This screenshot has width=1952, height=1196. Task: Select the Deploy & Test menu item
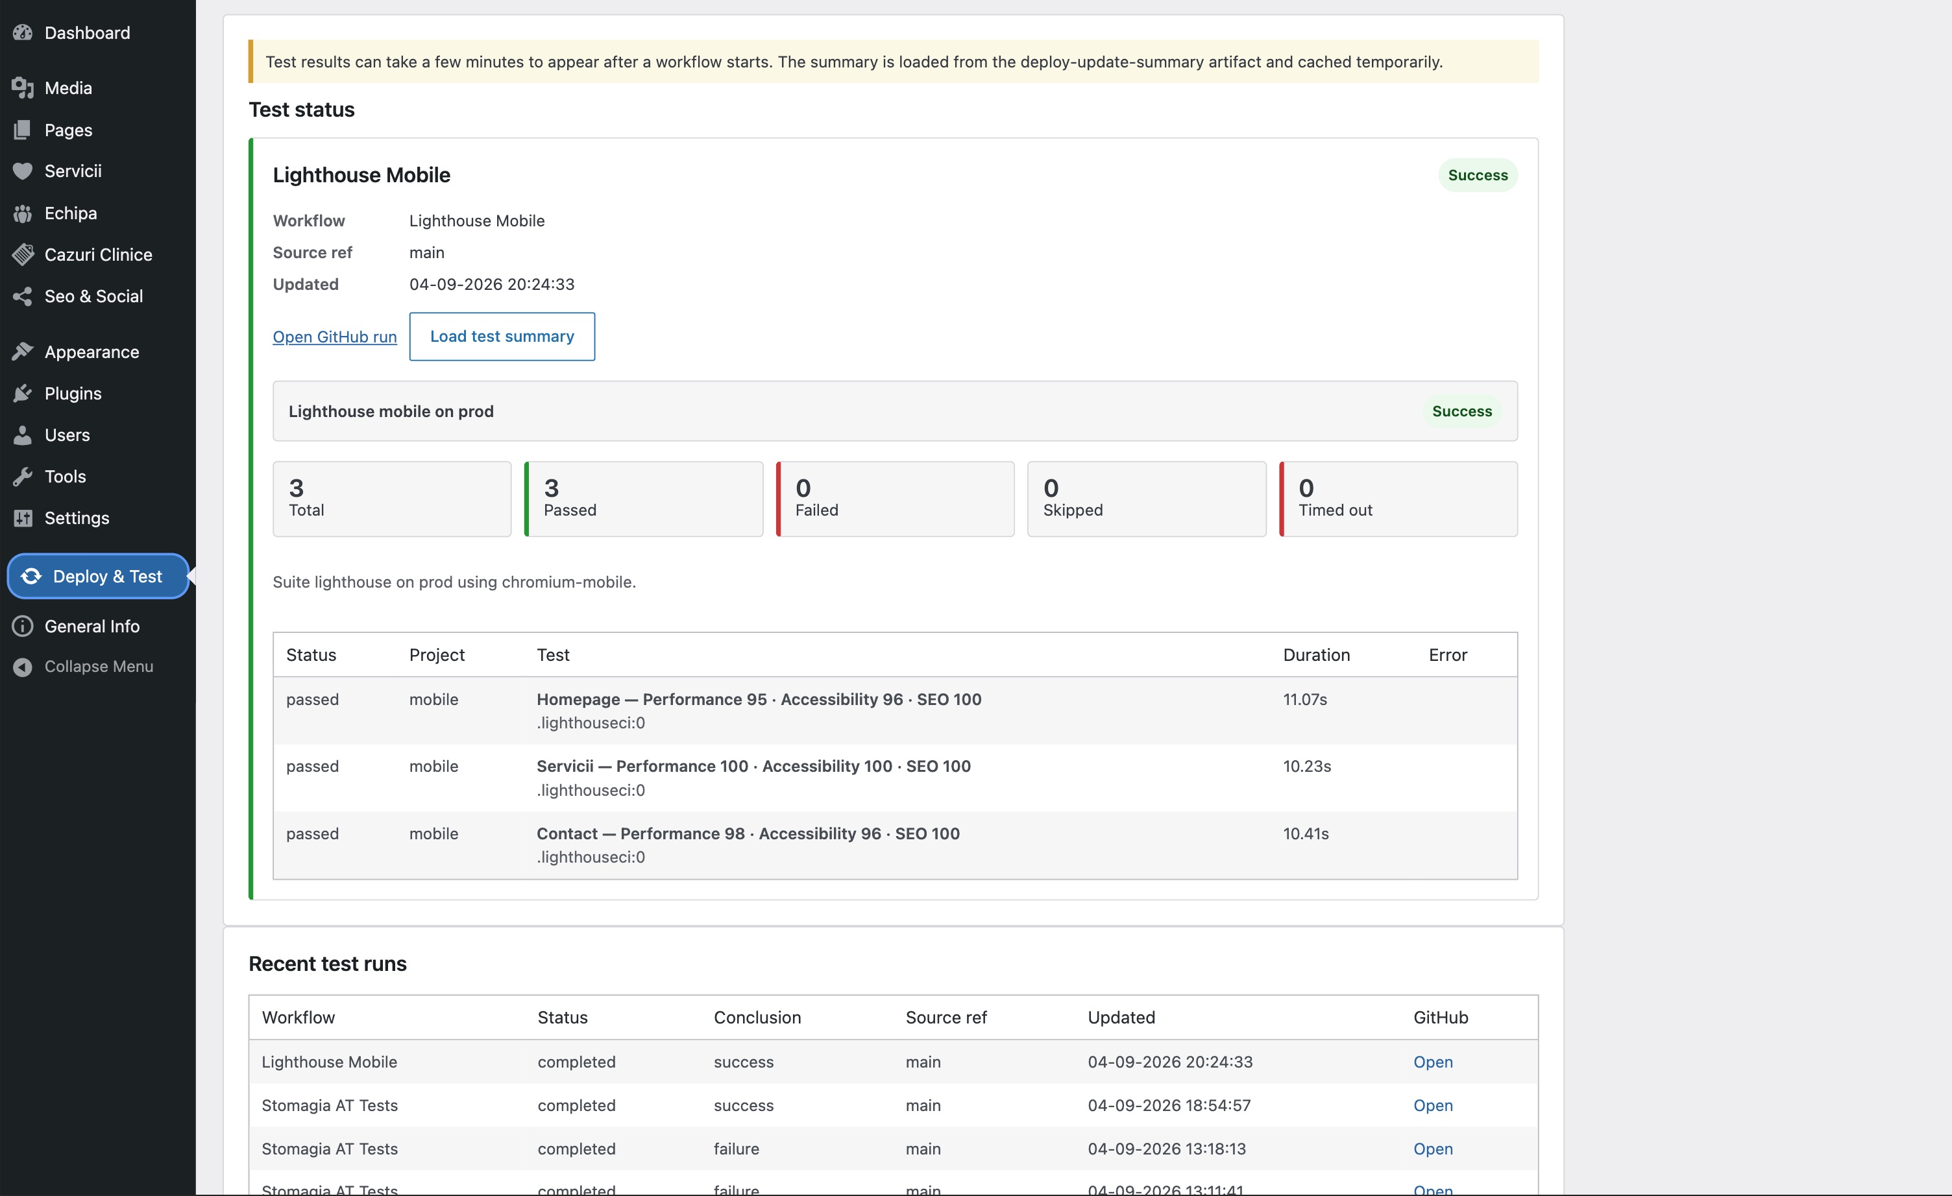pyautogui.click(x=97, y=576)
